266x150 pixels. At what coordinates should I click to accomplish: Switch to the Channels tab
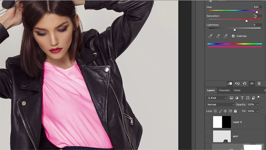[x=224, y=90]
